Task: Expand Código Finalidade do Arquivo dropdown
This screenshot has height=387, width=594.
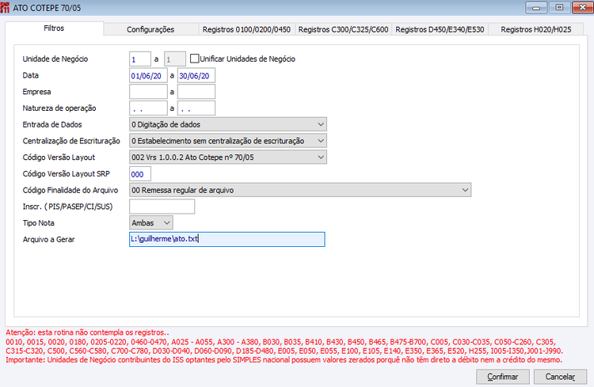Action: pyautogui.click(x=300, y=190)
